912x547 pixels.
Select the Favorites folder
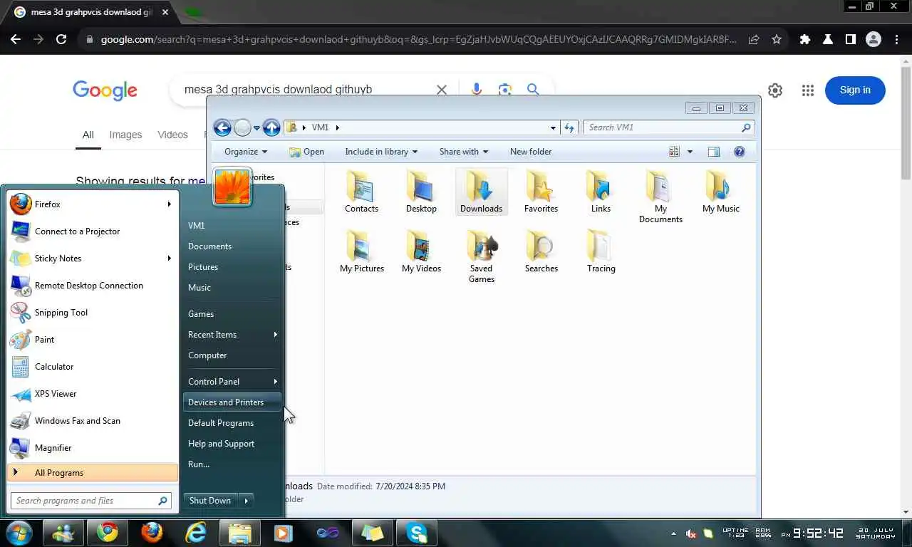click(541, 192)
